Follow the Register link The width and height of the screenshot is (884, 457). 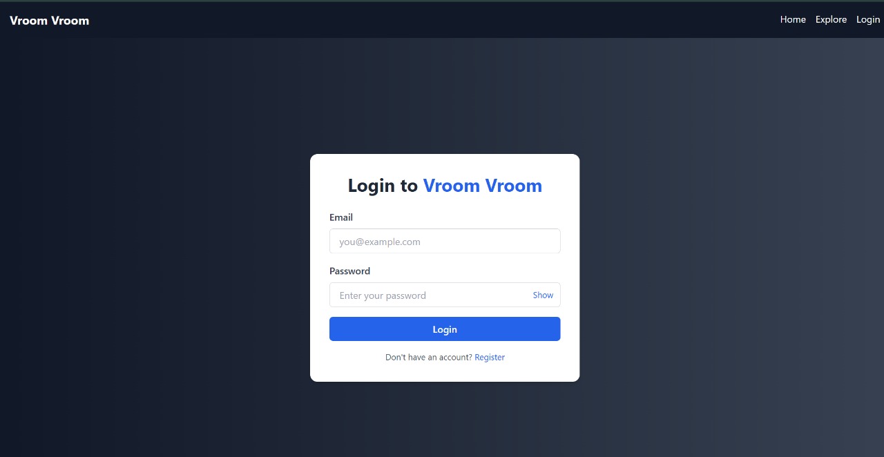tap(490, 357)
